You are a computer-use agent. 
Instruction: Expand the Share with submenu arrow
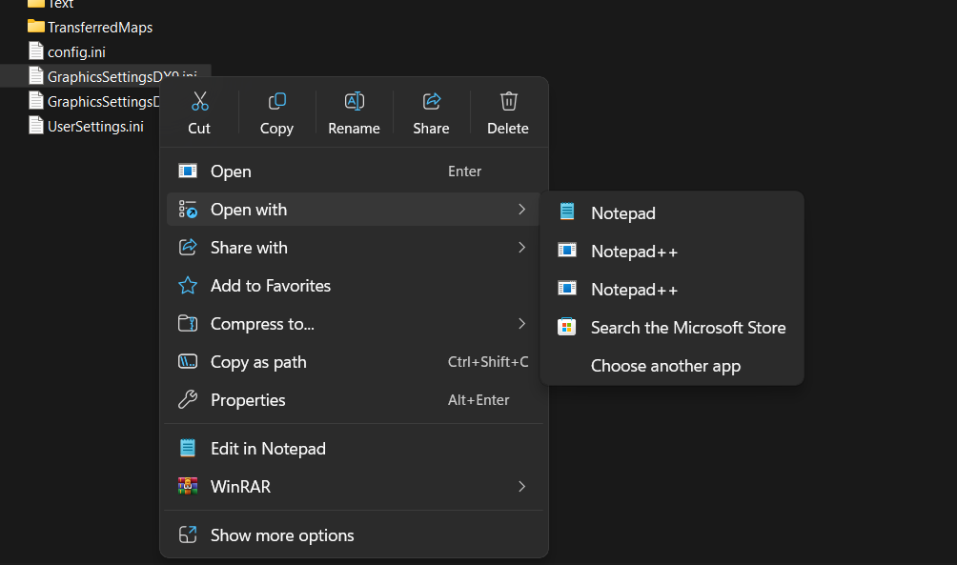click(x=521, y=248)
